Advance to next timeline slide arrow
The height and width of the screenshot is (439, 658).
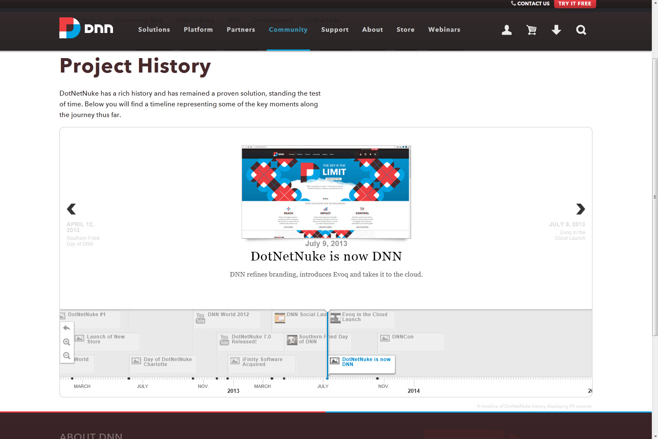pyautogui.click(x=580, y=209)
